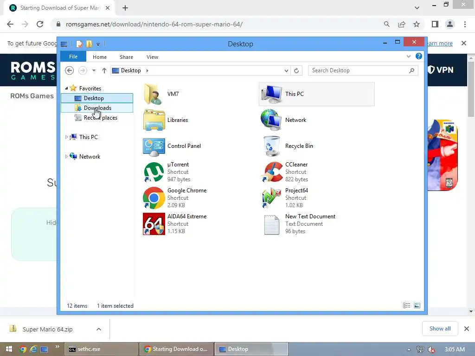Close the Chrome download bar
This screenshot has height=356, width=475.
click(467, 329)
